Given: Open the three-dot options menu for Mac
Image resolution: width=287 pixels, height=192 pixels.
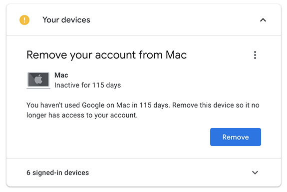Looking at the screenshot, I should (255, 55).
